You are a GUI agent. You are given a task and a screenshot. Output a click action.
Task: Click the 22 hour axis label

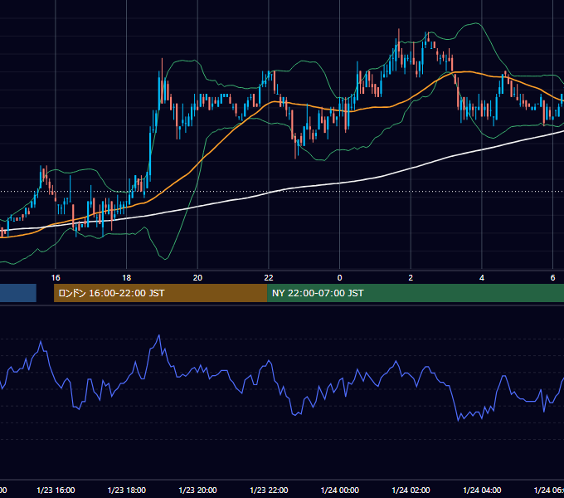click(269, 278)
